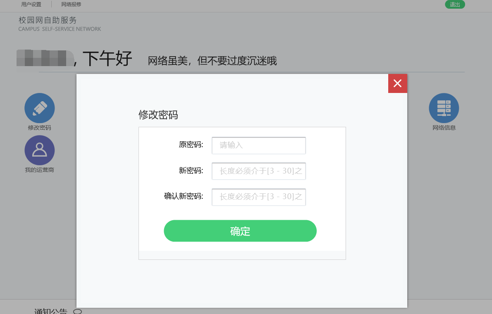492x314 pixels.
Task: Click the greeting message 下午好
Action: click(x=107, y=59)
